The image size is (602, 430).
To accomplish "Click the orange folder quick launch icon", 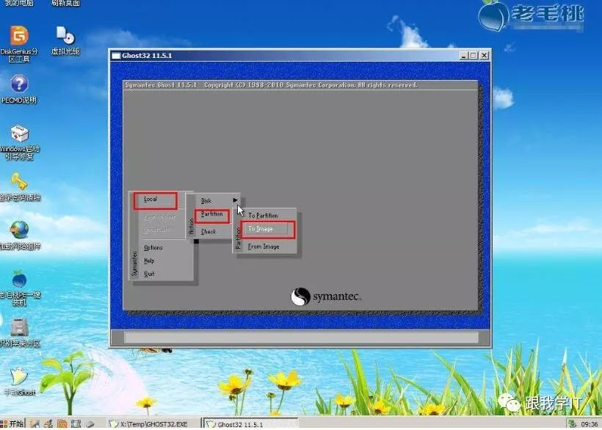I will 62,423.
